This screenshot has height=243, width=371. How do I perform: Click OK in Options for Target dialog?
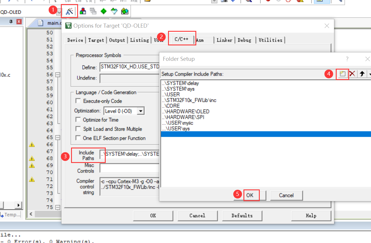tap(153, 216)
